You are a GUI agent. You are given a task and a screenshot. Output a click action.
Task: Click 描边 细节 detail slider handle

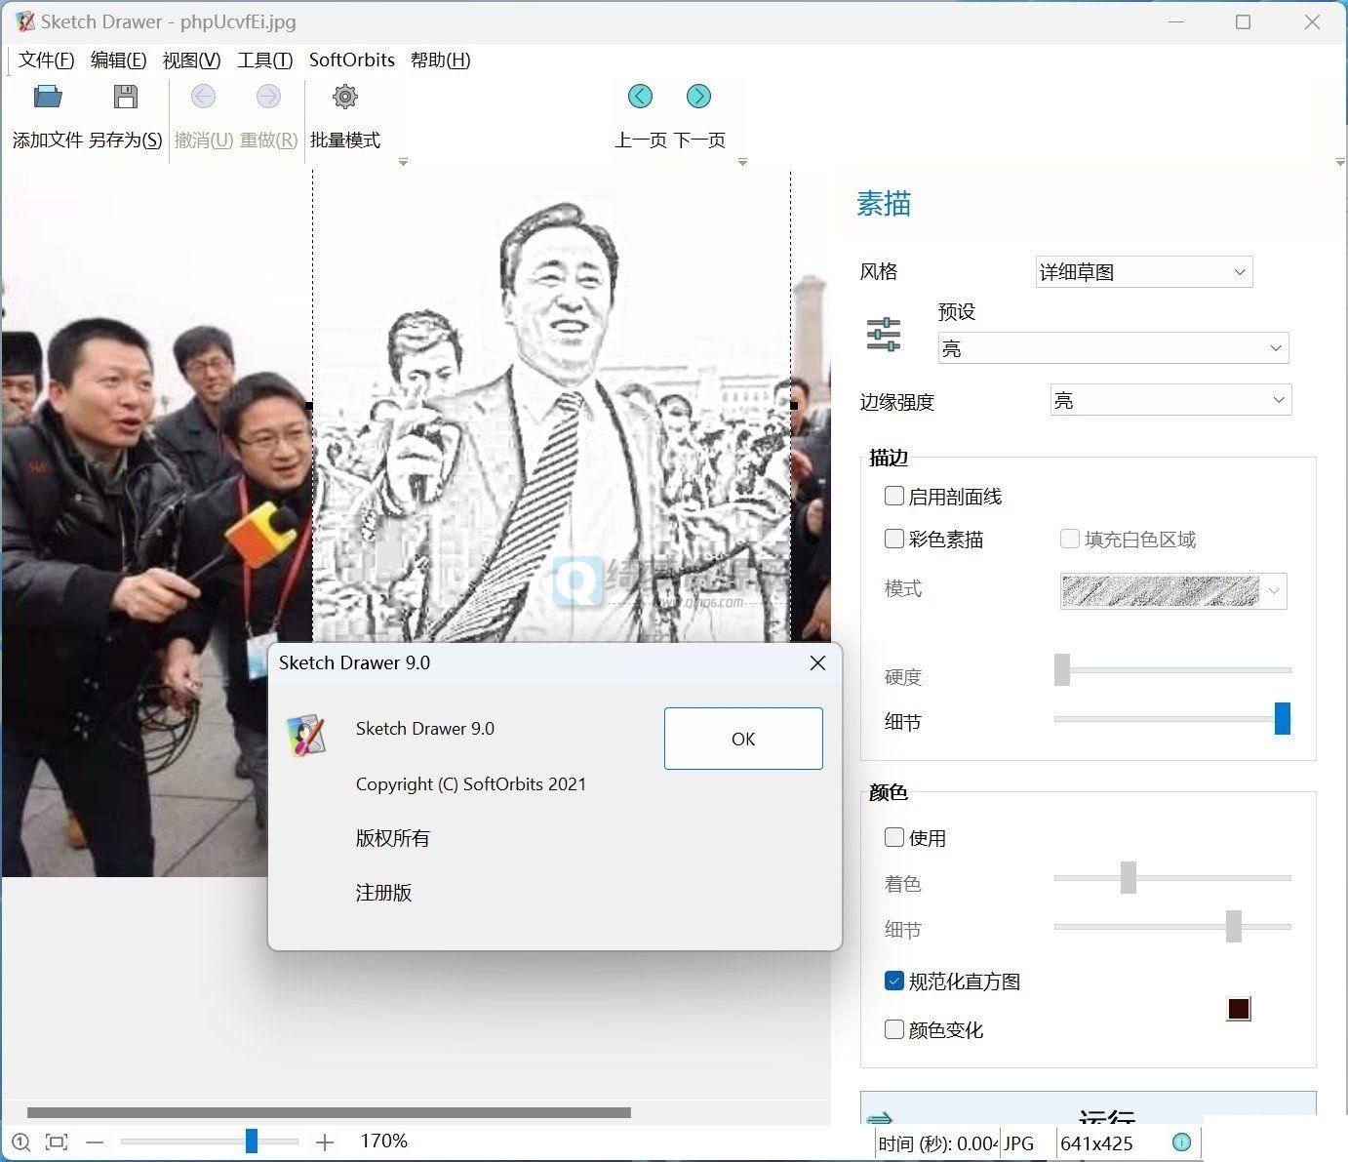(x=1283, y=718)
